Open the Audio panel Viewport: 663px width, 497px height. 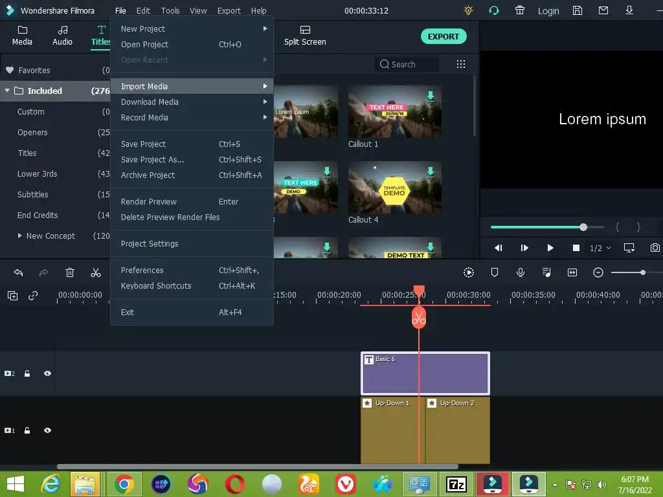tap(62, 36)
